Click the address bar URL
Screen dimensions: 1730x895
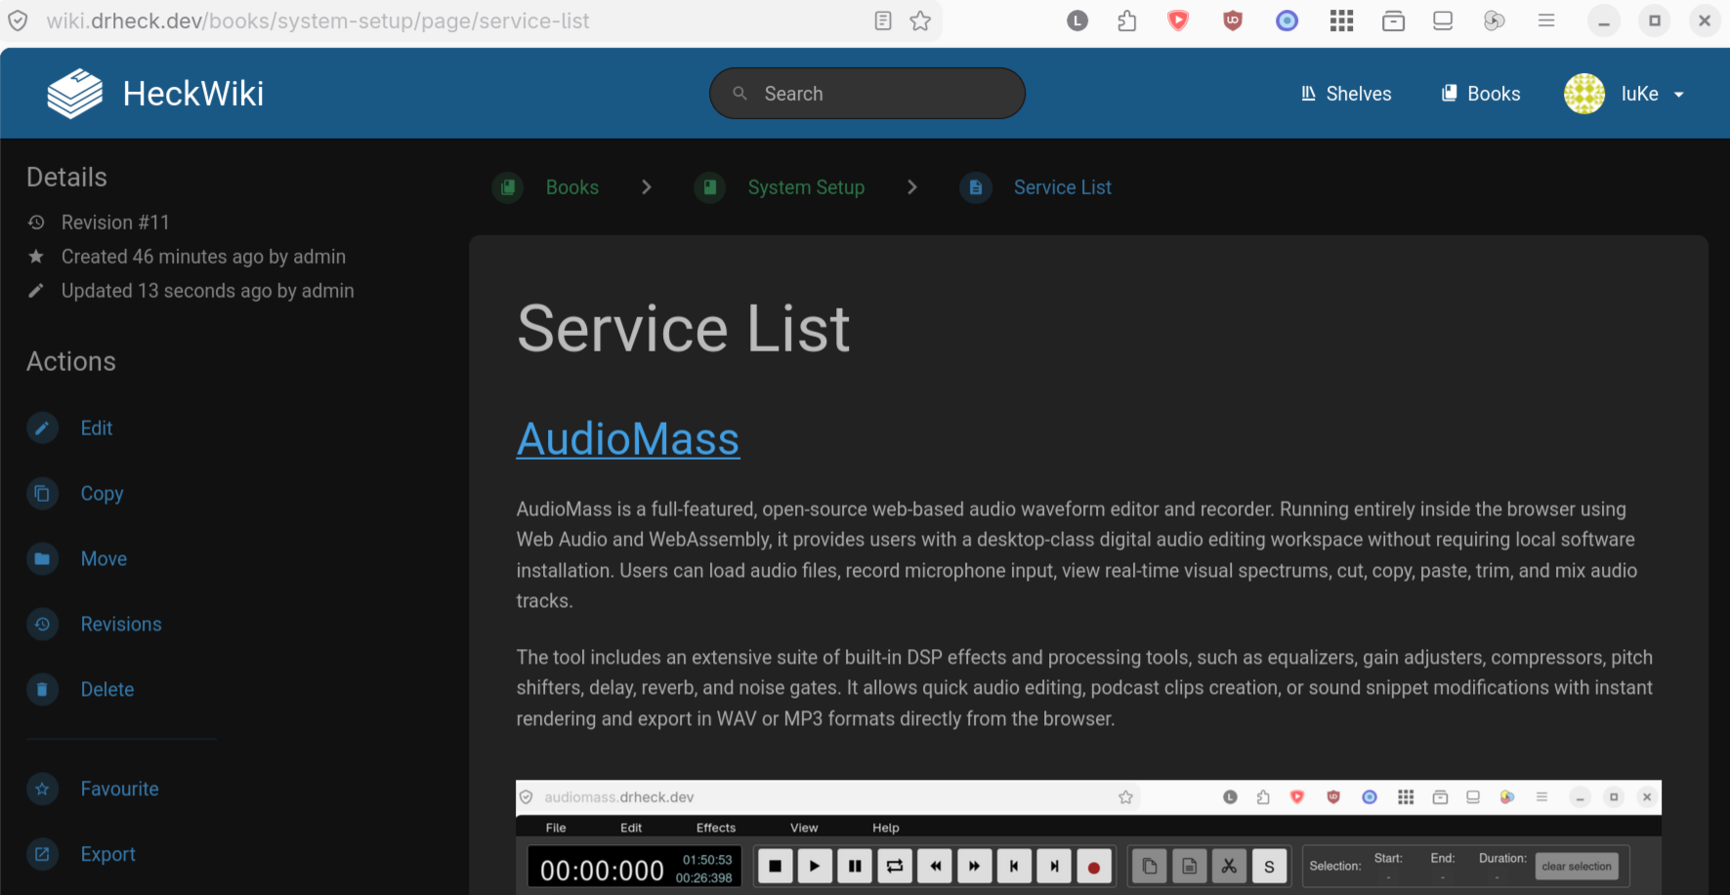click(x=317, y=20)
